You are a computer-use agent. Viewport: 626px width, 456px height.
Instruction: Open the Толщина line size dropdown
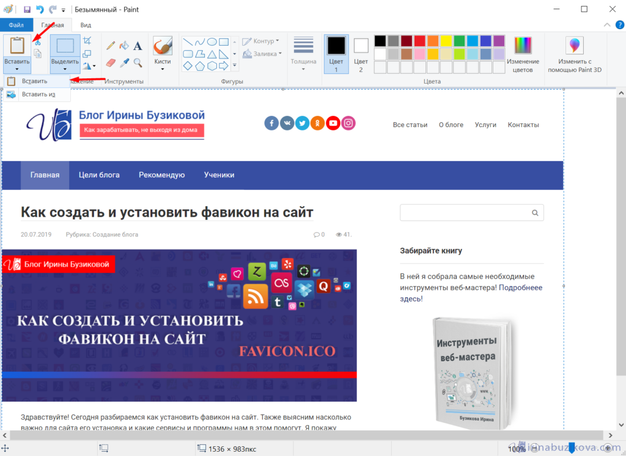click(303, 54)
